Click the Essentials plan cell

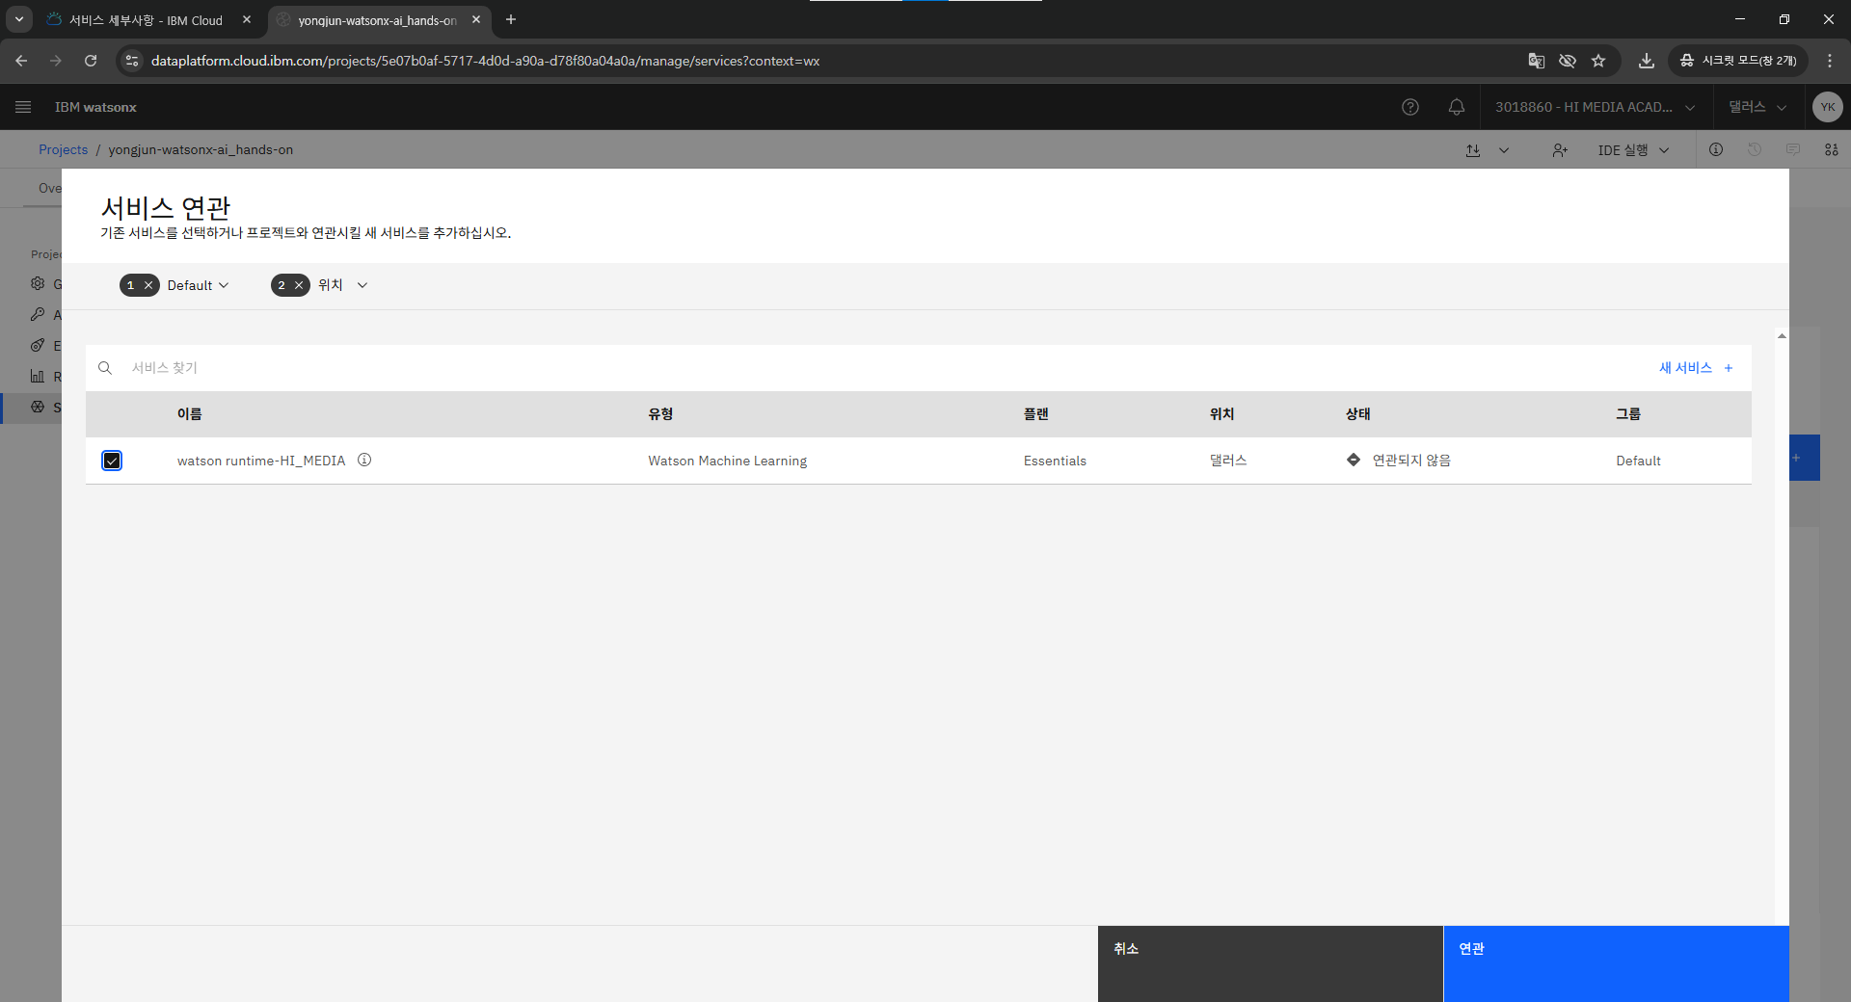tap(1055, 461)
